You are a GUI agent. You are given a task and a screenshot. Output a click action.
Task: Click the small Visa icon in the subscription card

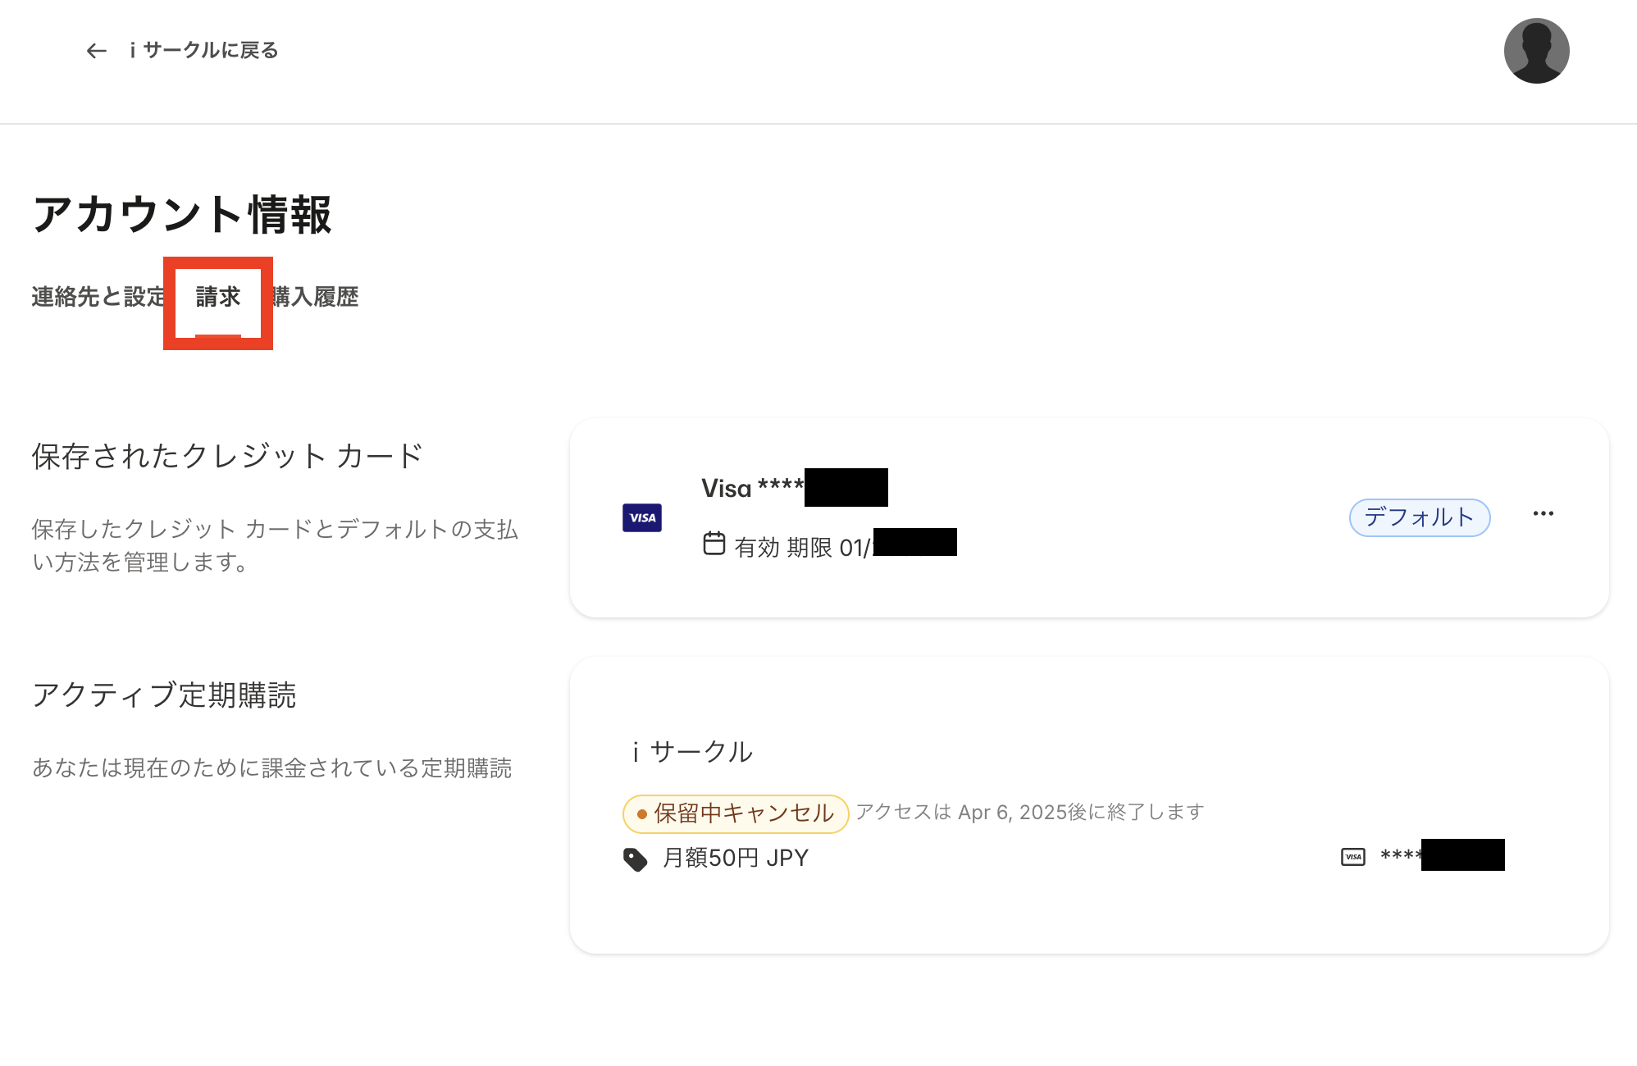pyautogui.click(x=1352, y=855)
